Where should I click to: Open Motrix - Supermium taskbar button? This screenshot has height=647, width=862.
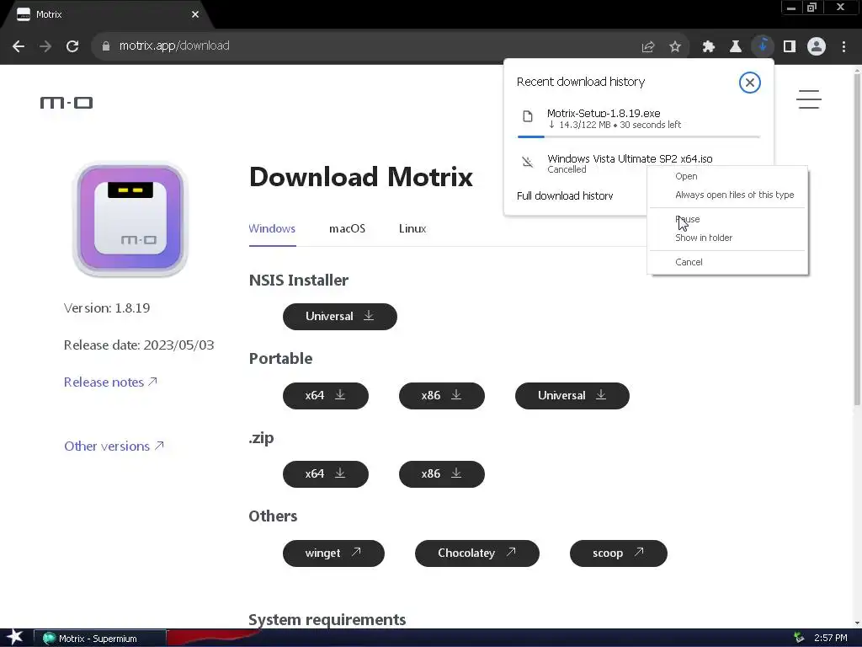(99, 639)
